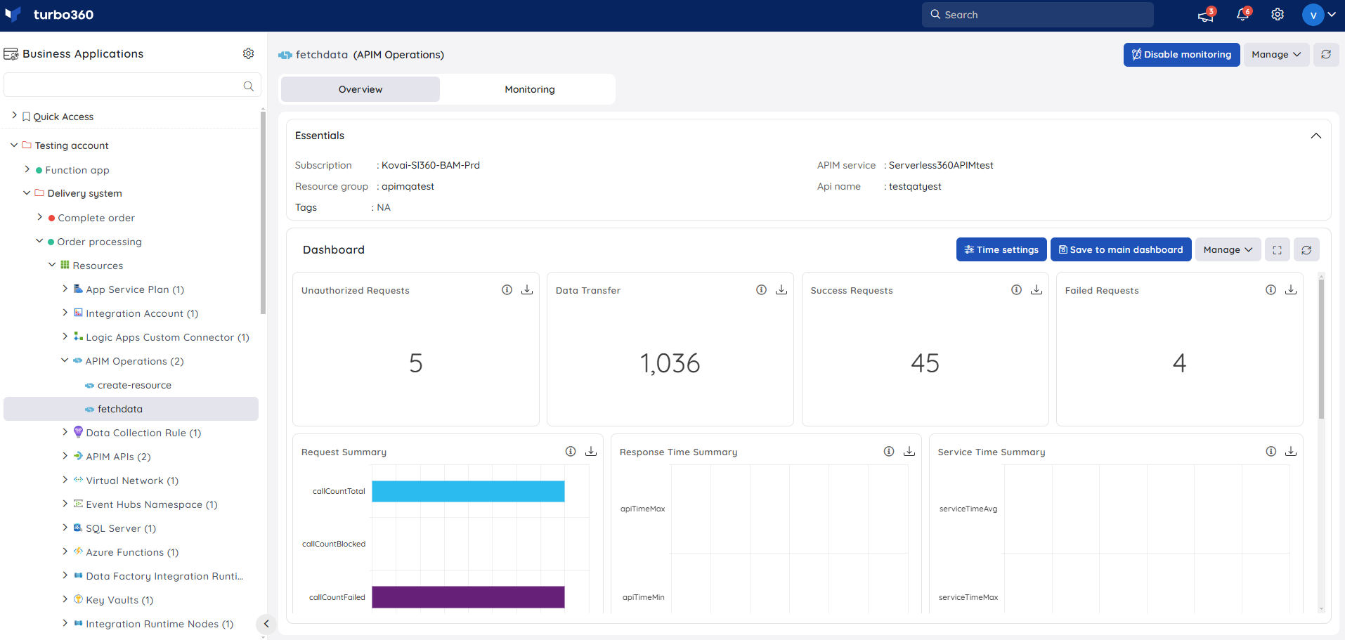This screenshot has width=1345, height=640.
Task: Collapse APIM Operations (2) group
Action: pyautogui.click(x=65, y=360)
